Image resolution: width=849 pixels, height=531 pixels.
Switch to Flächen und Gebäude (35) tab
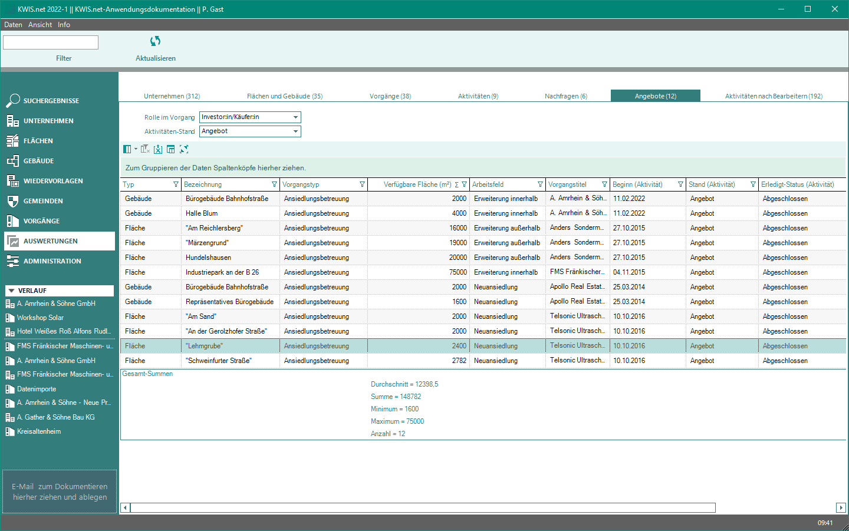pos(285,96)
